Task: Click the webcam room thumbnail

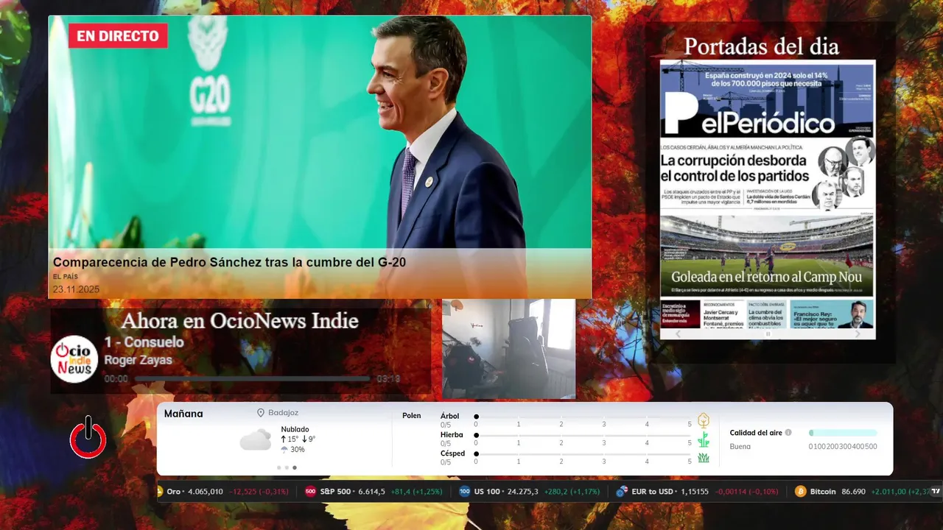Action: tap(508, 349)
